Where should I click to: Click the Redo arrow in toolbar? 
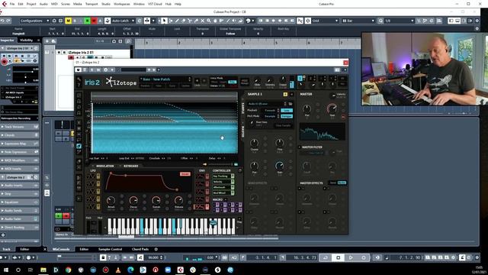[x=8, y=21]
